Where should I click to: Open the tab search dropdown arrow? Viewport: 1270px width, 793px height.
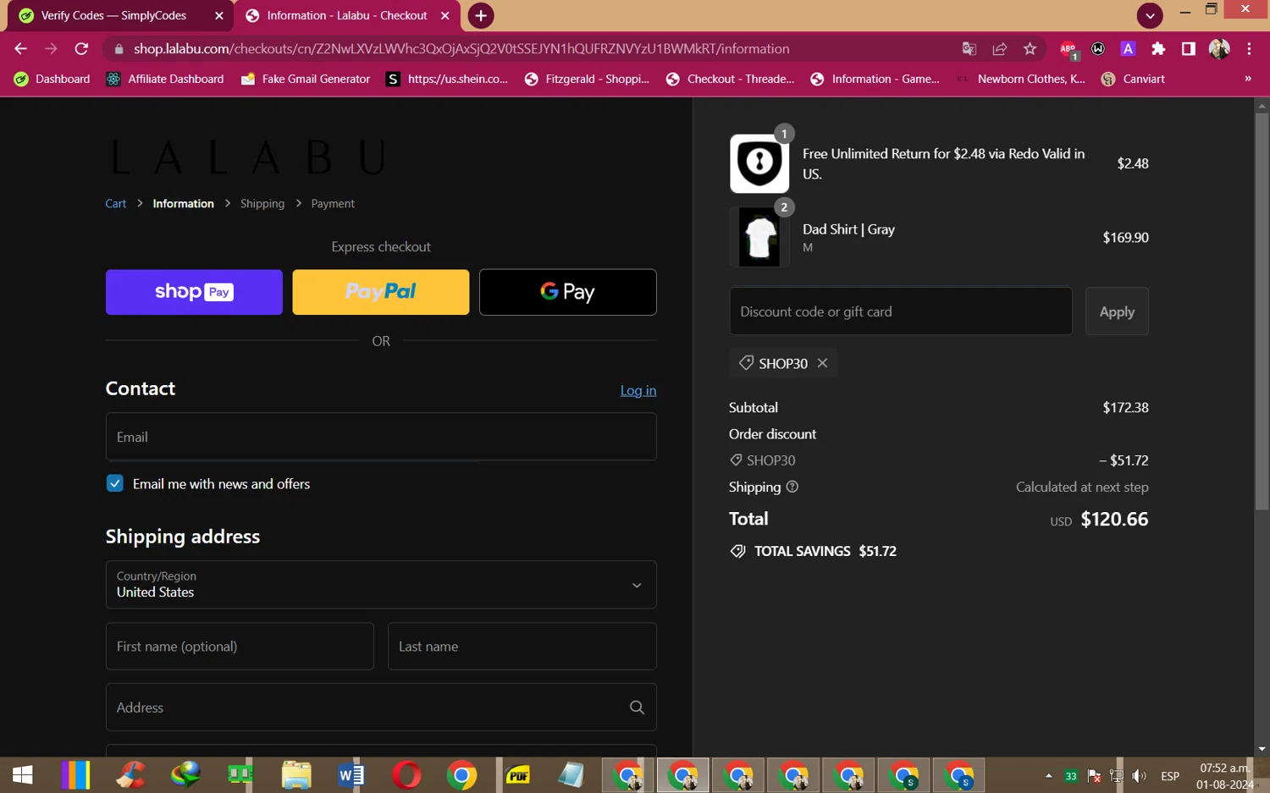tap(1150, 15)
